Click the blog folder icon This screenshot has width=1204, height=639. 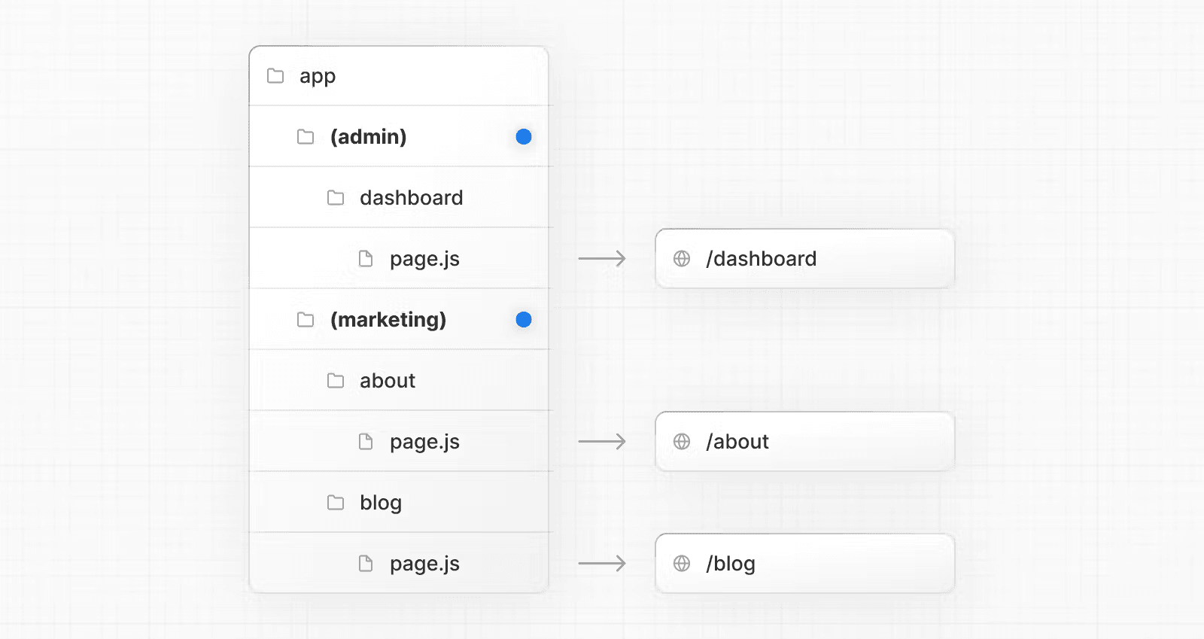coord(336,503)
